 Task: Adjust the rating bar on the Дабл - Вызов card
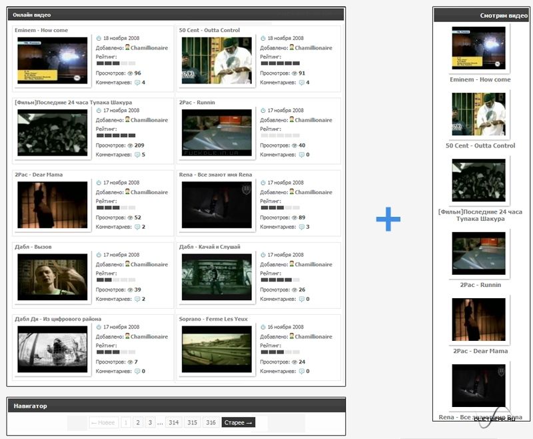(116, 280)
